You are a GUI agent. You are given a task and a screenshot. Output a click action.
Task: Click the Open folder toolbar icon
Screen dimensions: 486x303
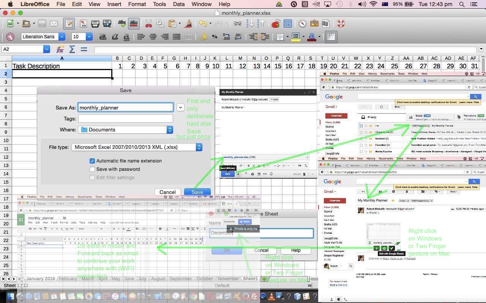coord(26,23)
